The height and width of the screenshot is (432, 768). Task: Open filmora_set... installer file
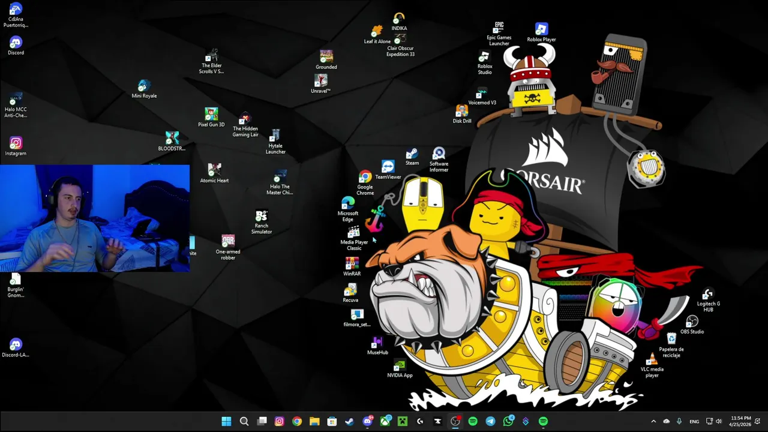[357, 318]
